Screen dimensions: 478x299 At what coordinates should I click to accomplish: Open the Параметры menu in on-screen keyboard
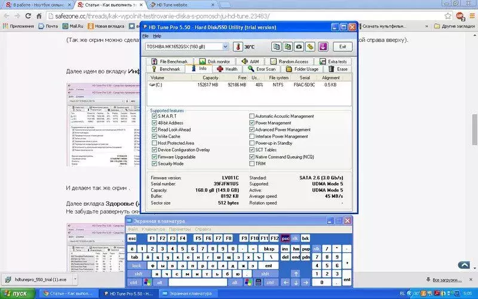click(x=180, y=229)
